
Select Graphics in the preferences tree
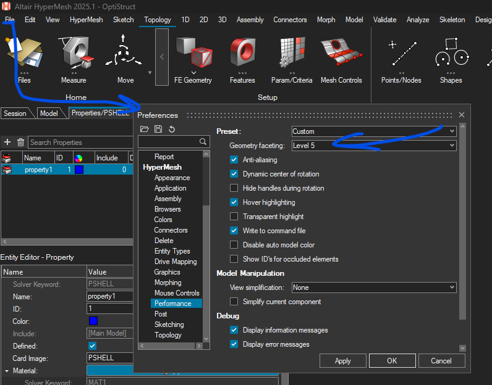click(168, 272)
